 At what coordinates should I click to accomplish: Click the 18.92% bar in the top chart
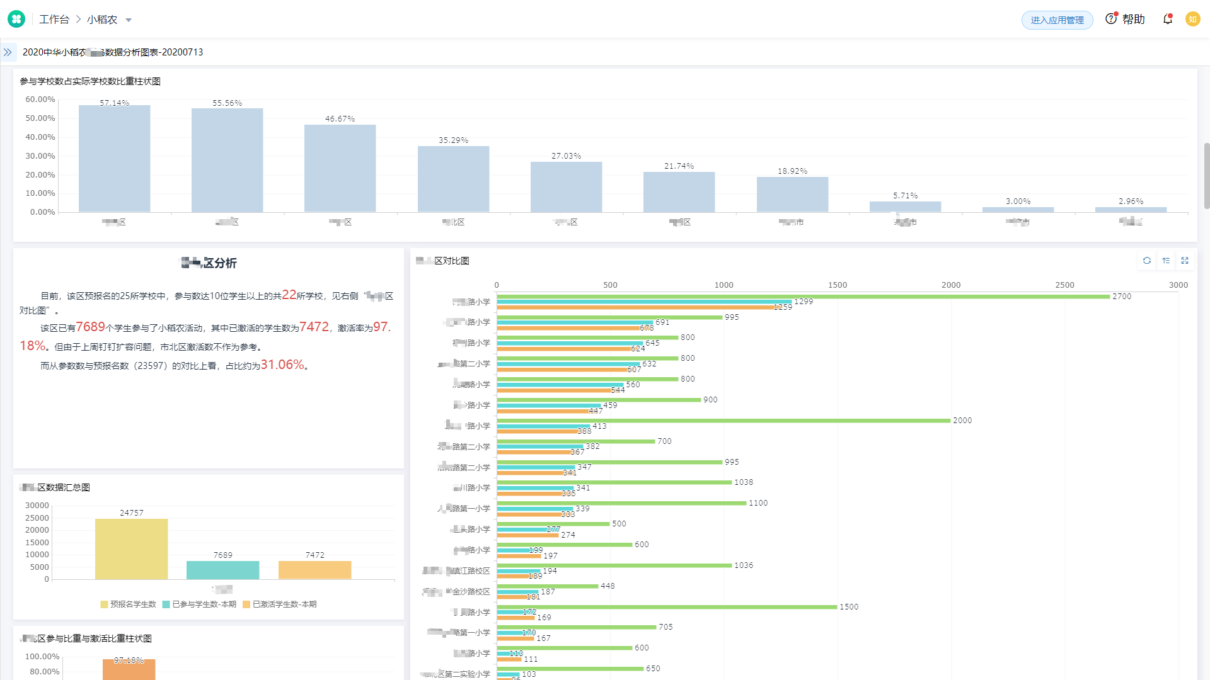[792, 195]
